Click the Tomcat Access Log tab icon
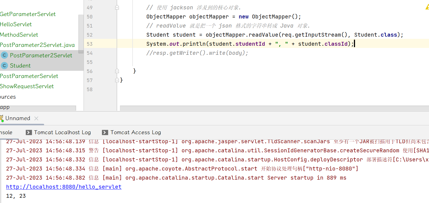This screenshot has height=203, width=429. coord(105,132)
